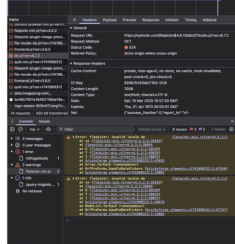The width and height of the screenshot is (235, 244).
Task: Select the failed de.js?ver=6.7.2 request
Action: coord(38,56)
